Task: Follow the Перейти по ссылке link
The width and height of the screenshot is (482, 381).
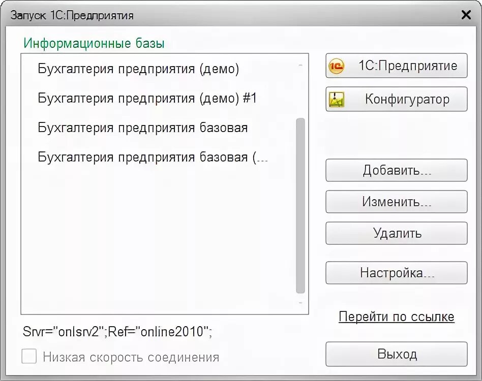Action: tap(396, 316)
